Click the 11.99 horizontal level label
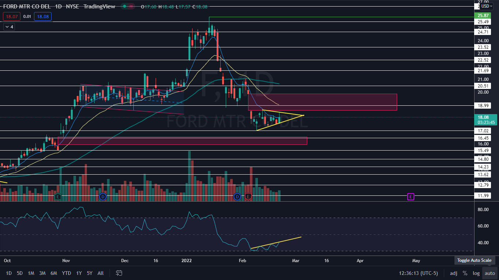499x280 pixels. point(483,196)
